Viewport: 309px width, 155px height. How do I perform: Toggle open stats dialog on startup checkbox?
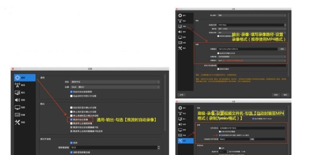71,96
